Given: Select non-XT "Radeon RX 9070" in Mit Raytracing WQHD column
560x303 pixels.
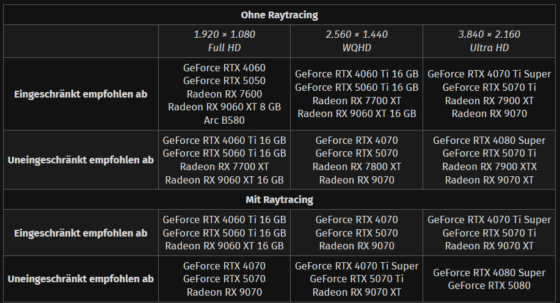Looking at the screenshot, I should pyautogui.click(x=357, y=246).
